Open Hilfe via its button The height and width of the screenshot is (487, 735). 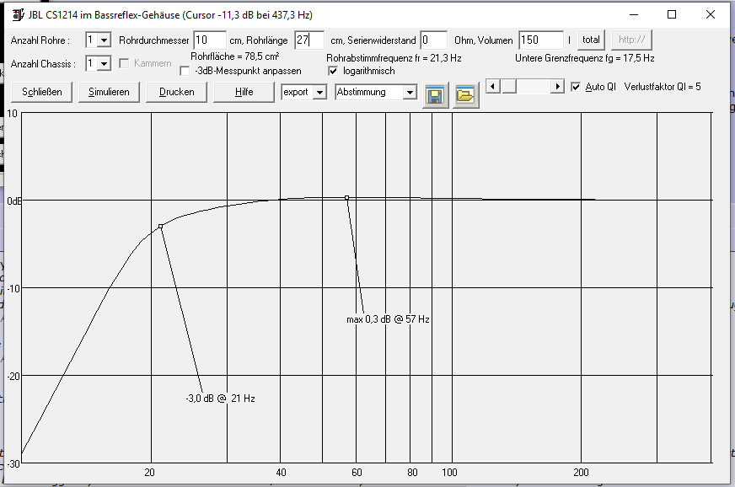(x=244, y=92)
